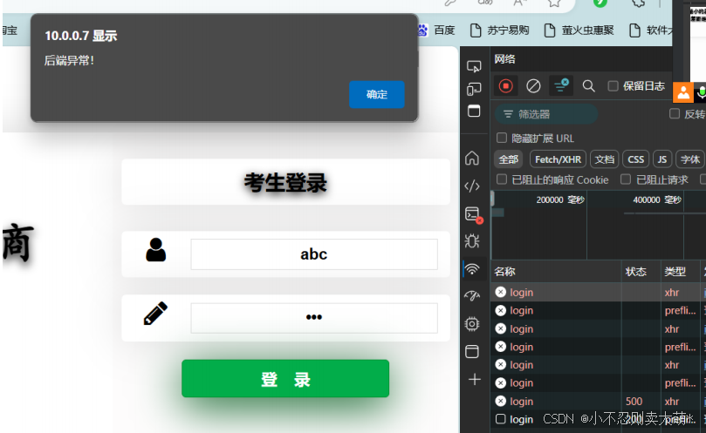Click the inspect element picker icon
The image size is (706, 433).
pyautogui.click(x=474, y=66)
